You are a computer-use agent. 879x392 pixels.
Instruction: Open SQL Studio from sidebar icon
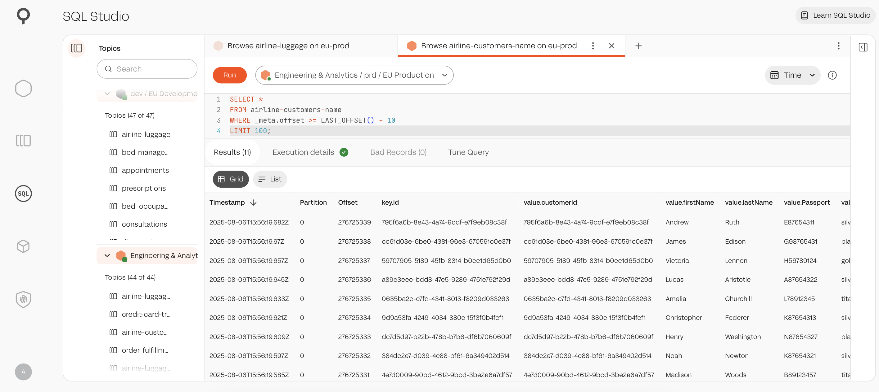[23, 194]
